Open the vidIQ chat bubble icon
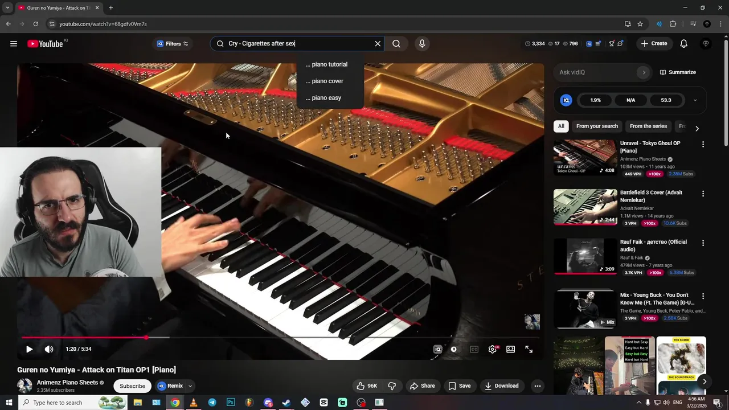Screen dimensions: 729x410 point(620,43)
